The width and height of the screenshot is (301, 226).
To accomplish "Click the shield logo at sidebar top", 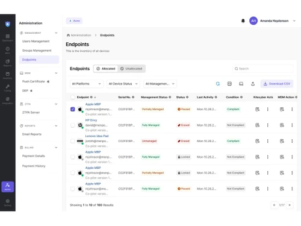I will pos(8,24).
